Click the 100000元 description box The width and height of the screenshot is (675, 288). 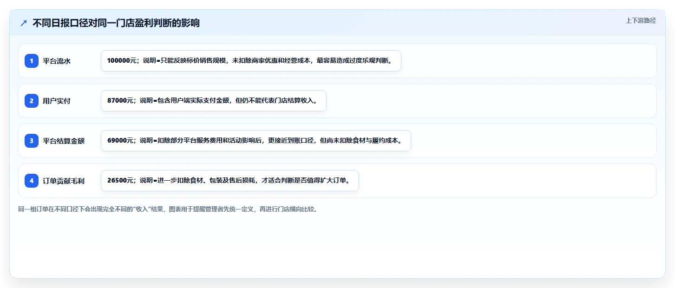[x=251, y=61]
